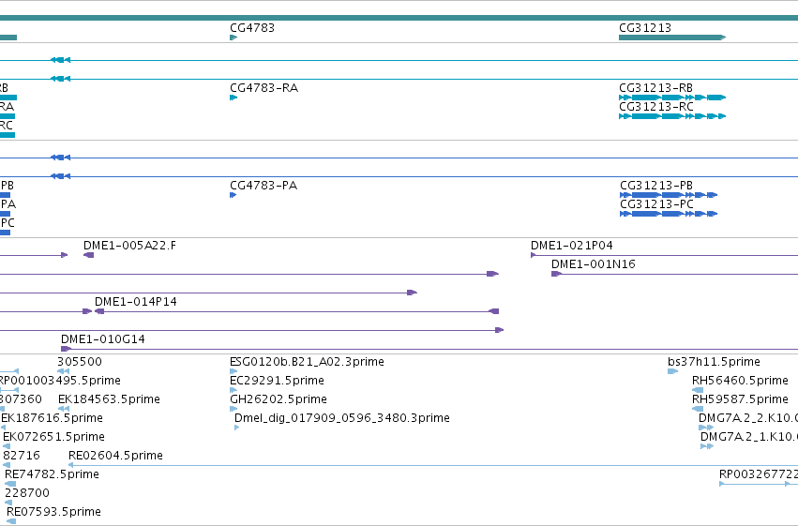Click the EK187616.5prime EST label
The width and height of the screenshot is (798, 526).
pos(52,418)
